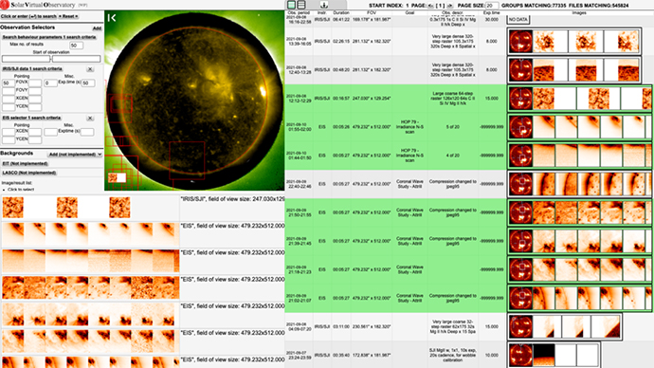Screen dimensions: 654x368
Task: Open full-disk sun thumbnail in 04:09-07:20 row
Action: [x=520, y=326]
